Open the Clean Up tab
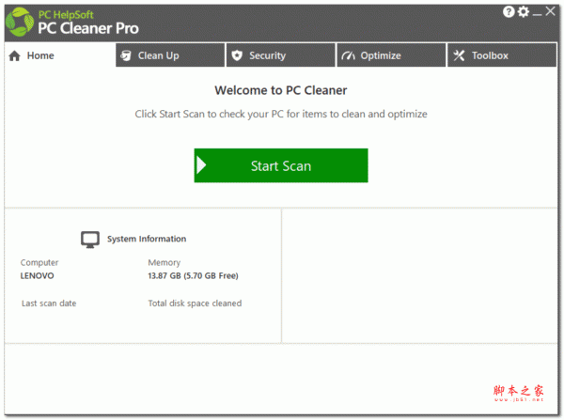This screenshot has width=564, height=420. 170,55
